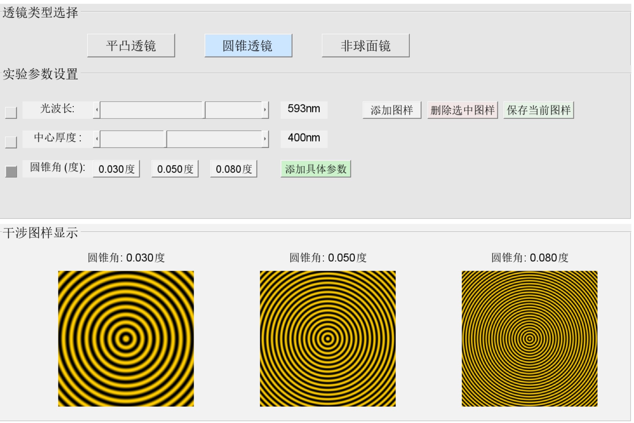
Task: Choose the 0.050度 cone angle button
Action: coord(175,169)
